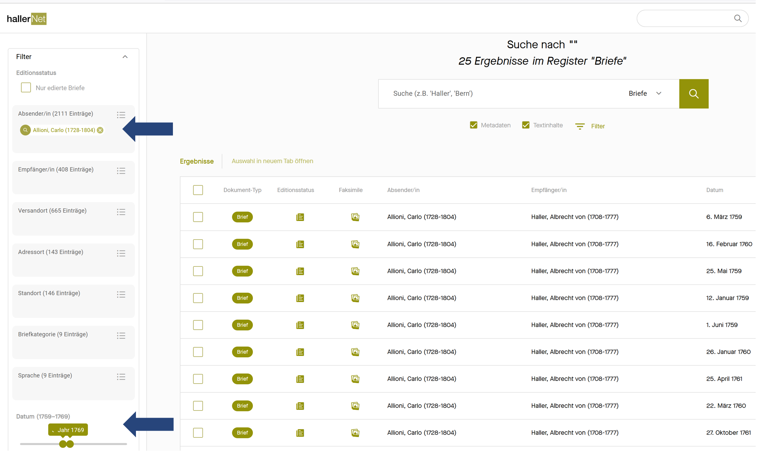
Task: Click Brief badge in 22. März 1760 row
Action: (x=242, y=406)
